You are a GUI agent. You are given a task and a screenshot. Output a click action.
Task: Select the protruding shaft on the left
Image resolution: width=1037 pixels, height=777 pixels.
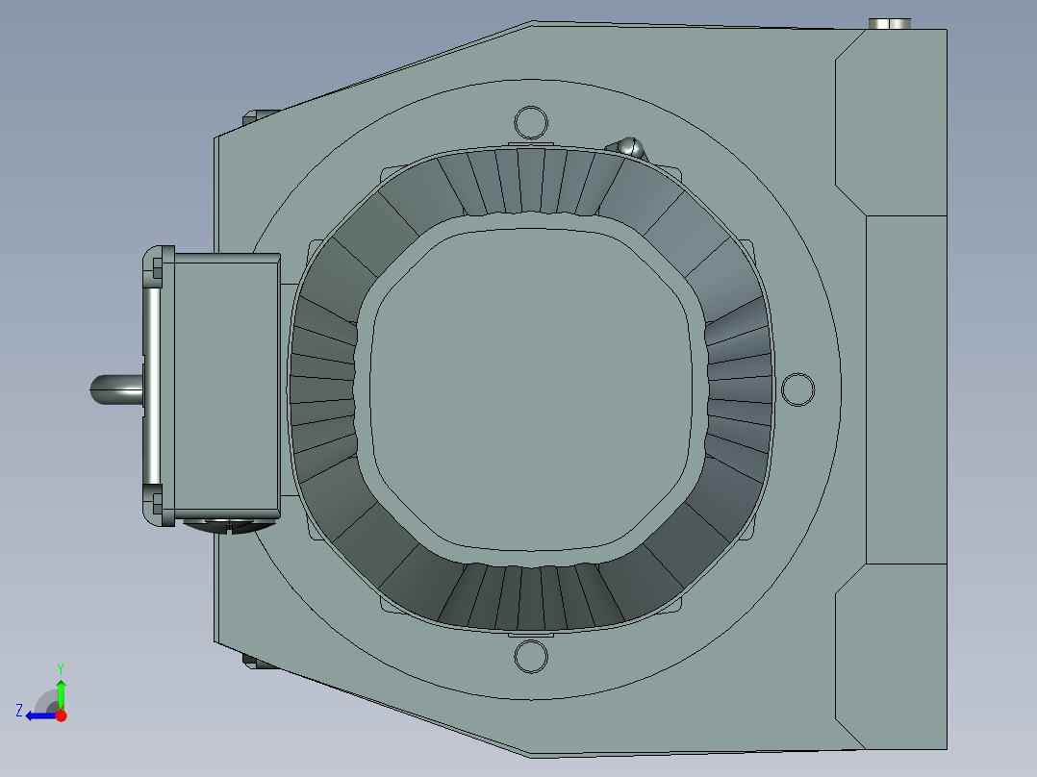[117, 389]
